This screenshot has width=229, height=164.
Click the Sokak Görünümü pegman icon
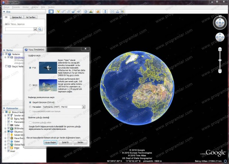[12, 135]
